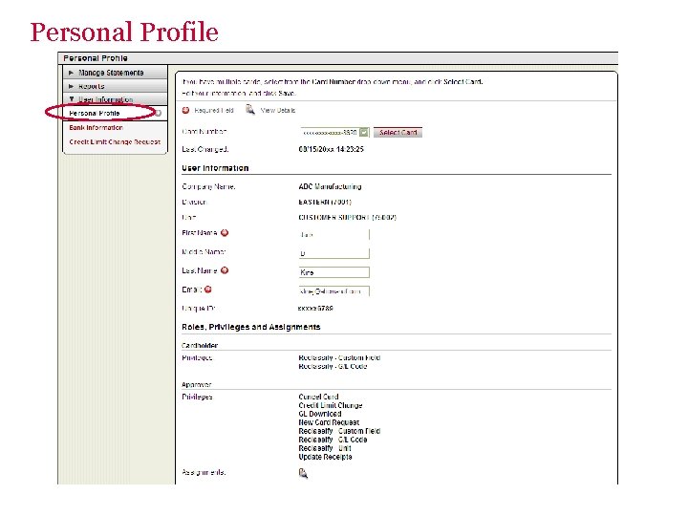Open the Card Number dropdown arrow
This screenshot has width=688, height=516.
364,132
